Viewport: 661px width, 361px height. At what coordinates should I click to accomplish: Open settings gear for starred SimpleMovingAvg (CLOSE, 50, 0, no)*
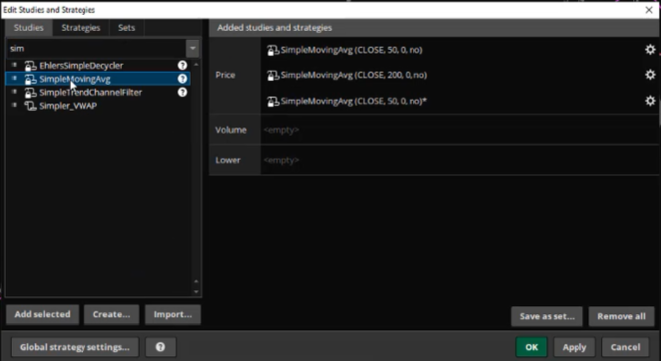pos(650,101)
